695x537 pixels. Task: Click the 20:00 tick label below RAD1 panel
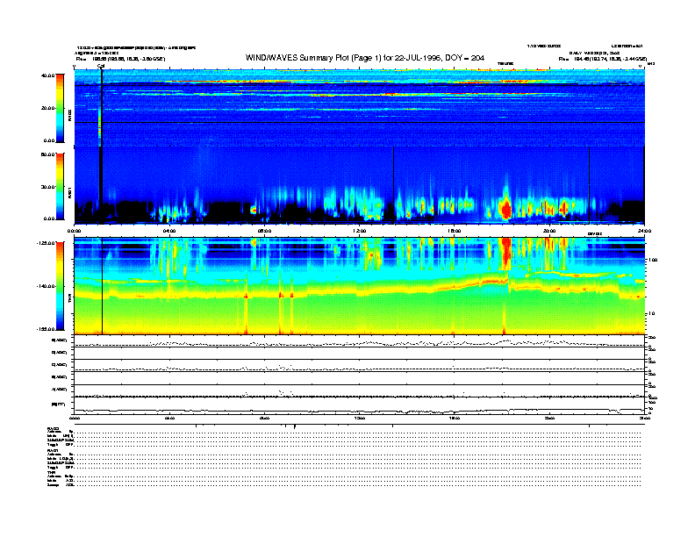click(x=549, y=231)
